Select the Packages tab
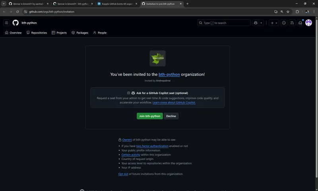318x191 pixels. [x=80, y=33]
